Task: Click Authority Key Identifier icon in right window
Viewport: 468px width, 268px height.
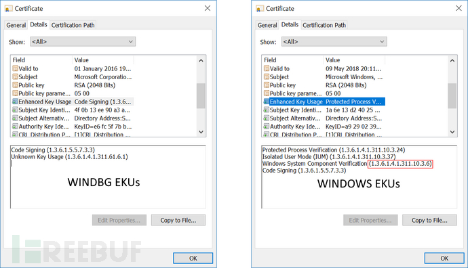Action: coord(267,127)
